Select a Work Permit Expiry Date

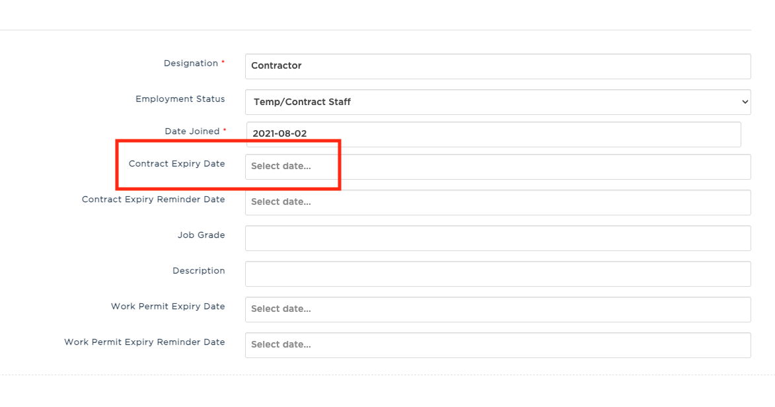pos(498,309)
